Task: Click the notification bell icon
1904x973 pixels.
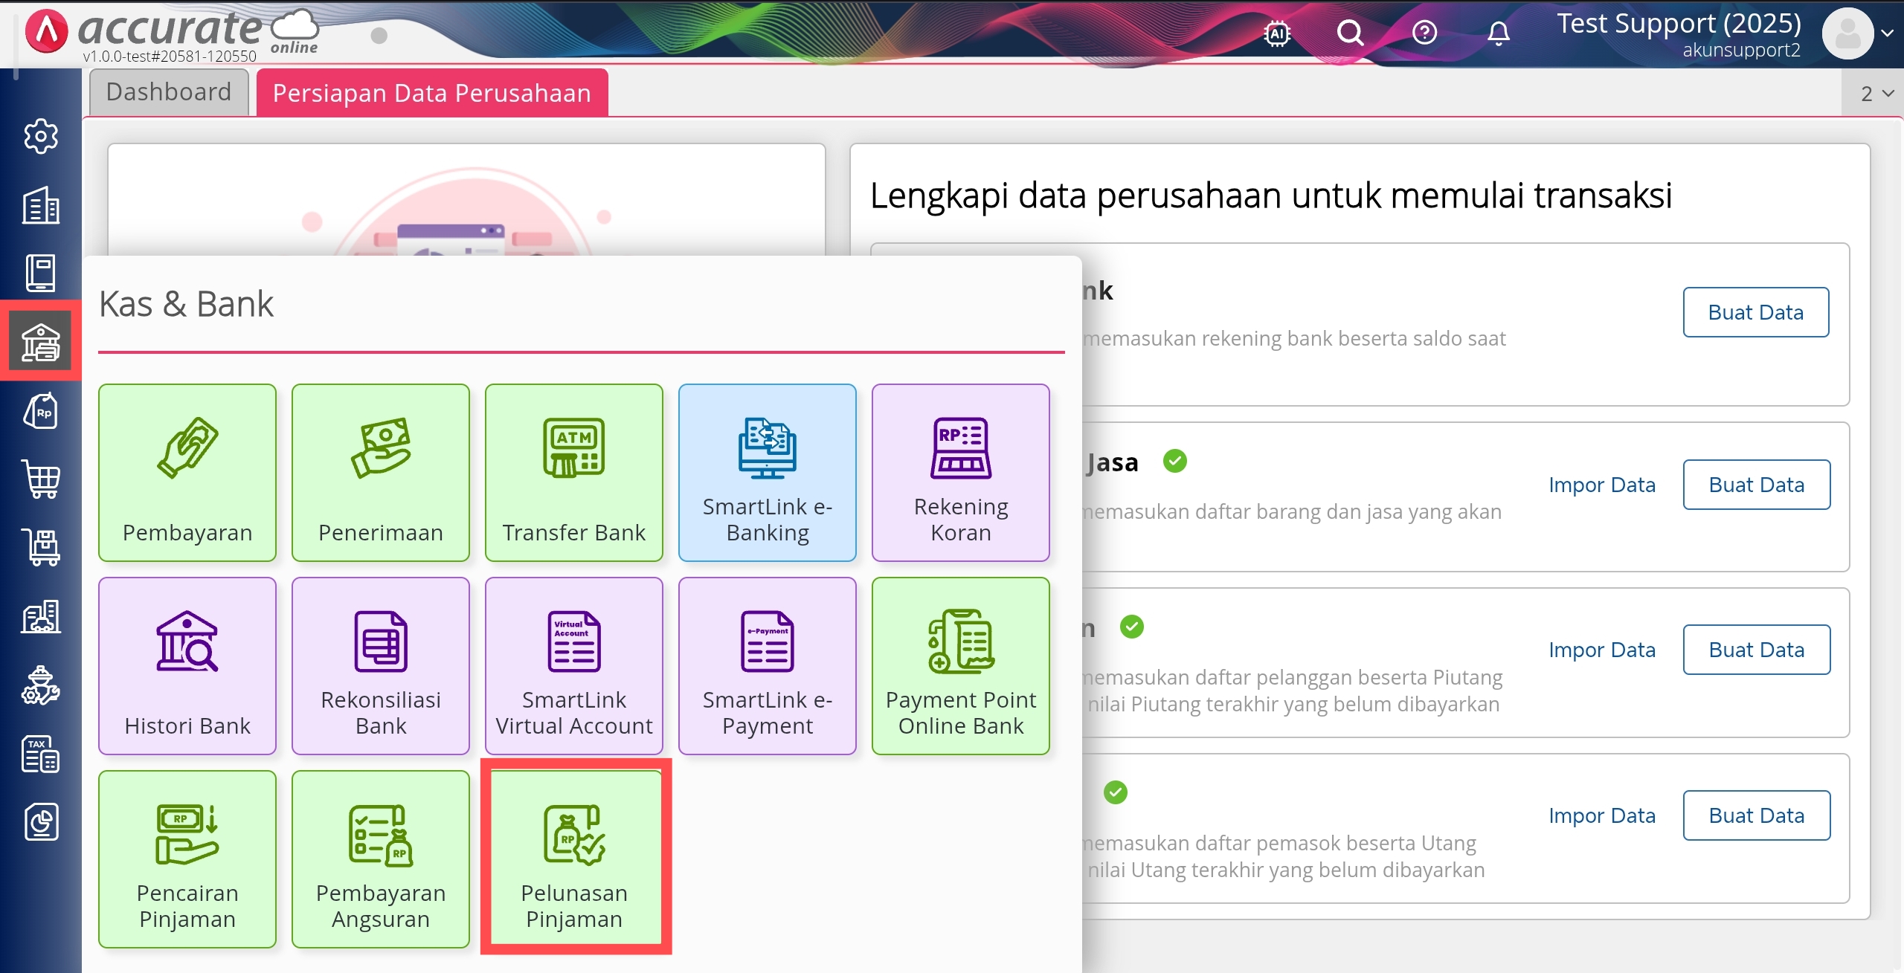Action: [1498, 33]
